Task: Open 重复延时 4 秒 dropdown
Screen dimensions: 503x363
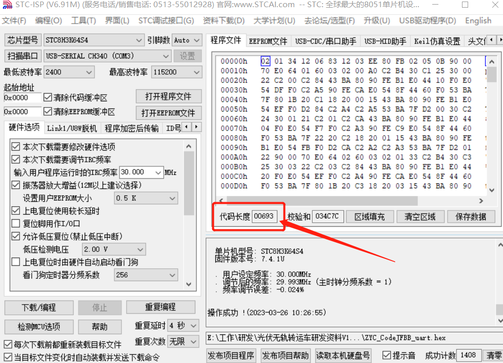Action: pos(184,326)
